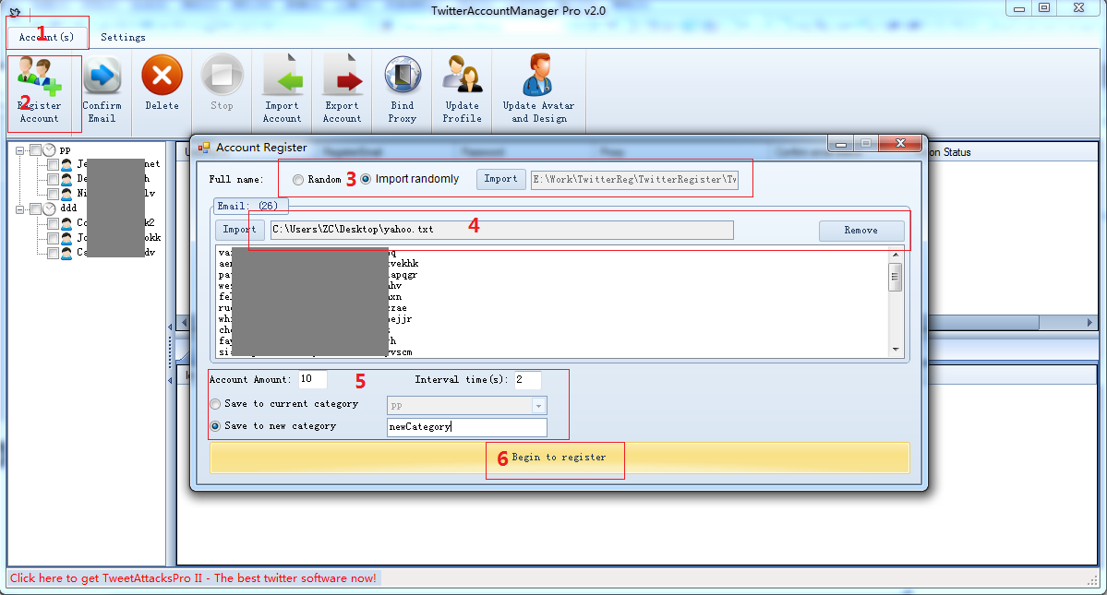The height and width of the screenshot is (595, 1107).
Task: Click the Interval time input field
Action: tap(527, 380)
